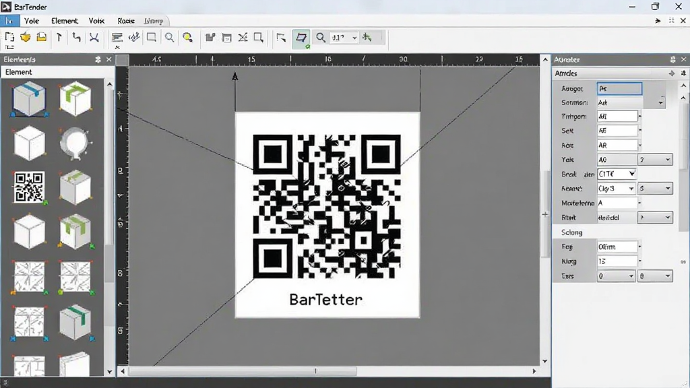Image resolution: width=690 pixels, height=388 pixels.
Task: Click the plain gray magnifier toolbar icon
Action: pyautogui.click(x=169, y=38)
